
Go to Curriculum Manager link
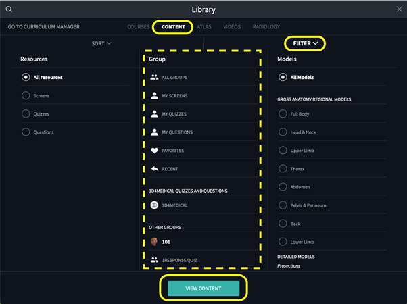click(43, 27)
